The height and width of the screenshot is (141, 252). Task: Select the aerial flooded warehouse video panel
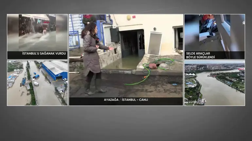(x=37, y=83)
